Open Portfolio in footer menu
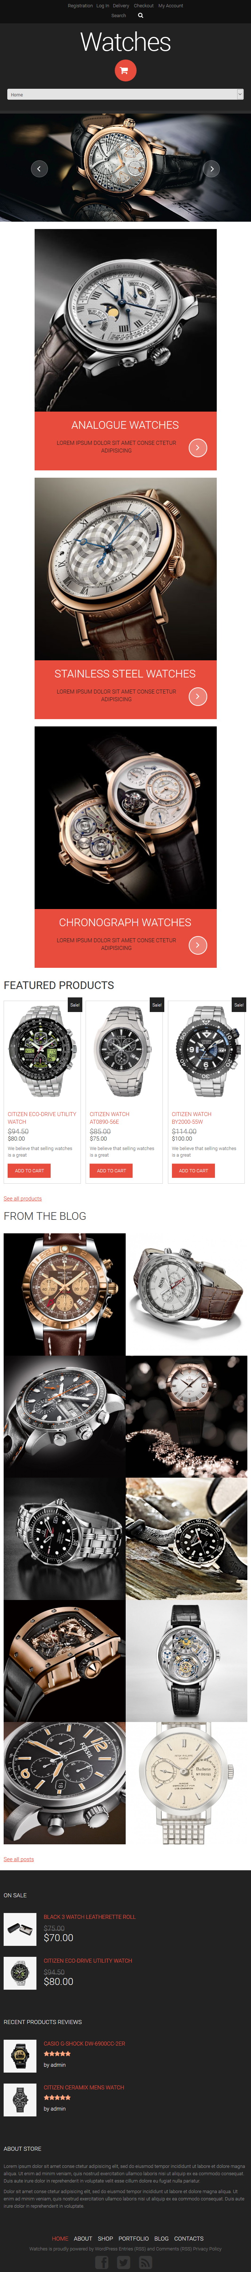The height and width of the screenshot is (2272, 251). pyautogui.click(x=134, y=2238)
